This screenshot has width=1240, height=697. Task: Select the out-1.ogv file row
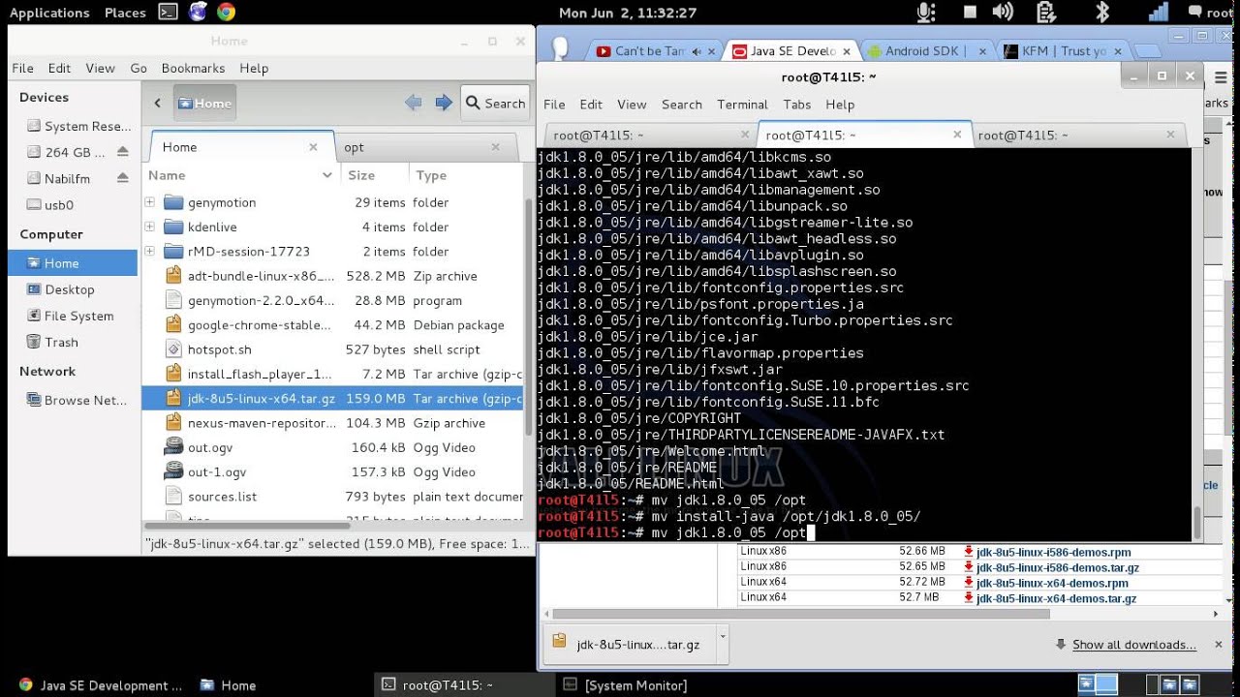[x=334, y=472]
